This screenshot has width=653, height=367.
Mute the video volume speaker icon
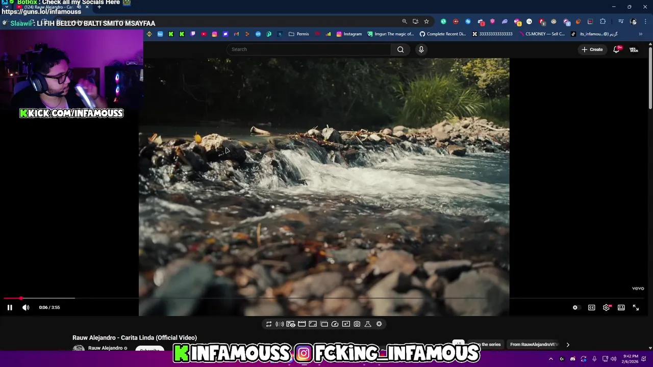click(26, 307)
